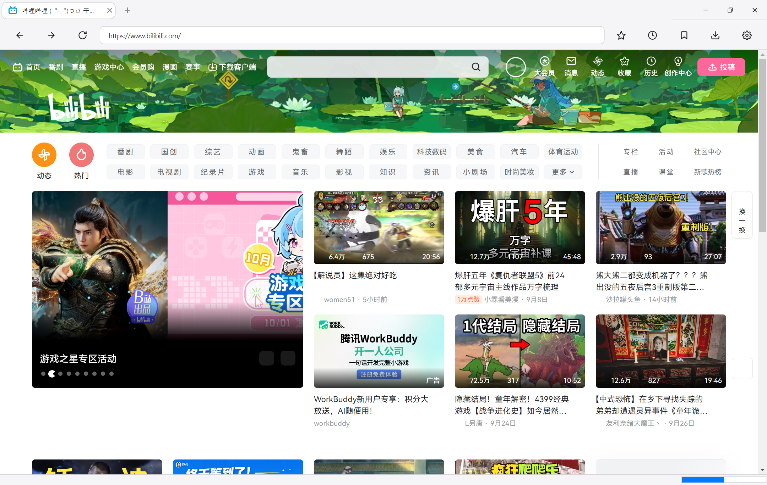Click the first carousel indicator dot
This screenshot has width=767, height=485.
coord(43,374)
